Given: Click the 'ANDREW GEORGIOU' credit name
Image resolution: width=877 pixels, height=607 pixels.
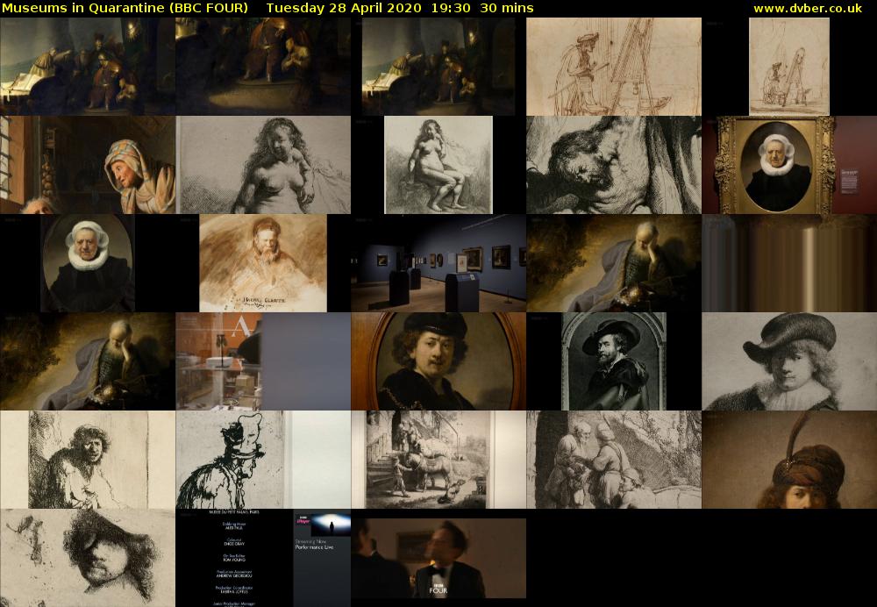Looking at the screenshot, I should coord(234,575).
